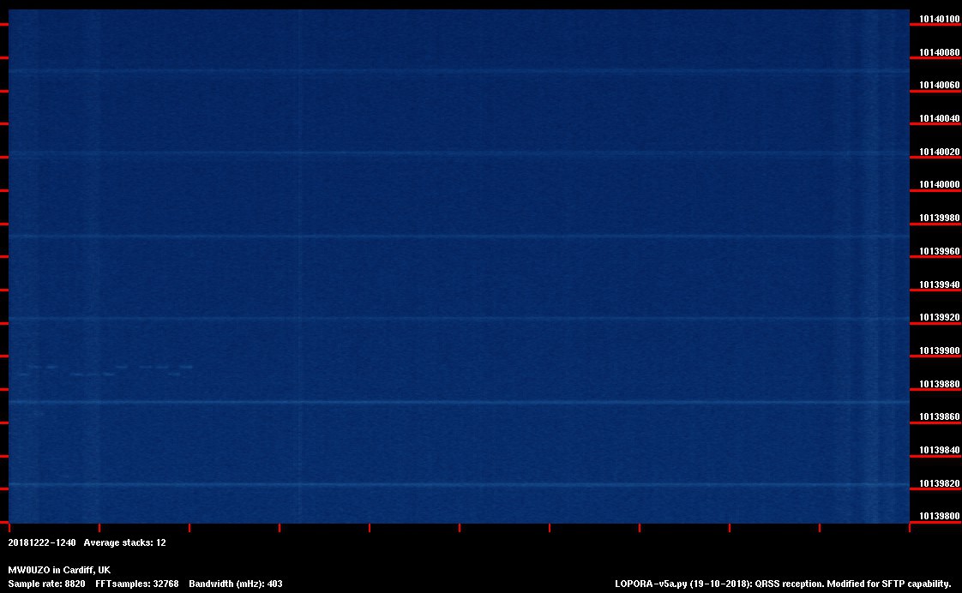Viewport: 962px width, 593px height.
Task: Click the 10140000 frequency scale label
Action: click(x=939, y=185)
